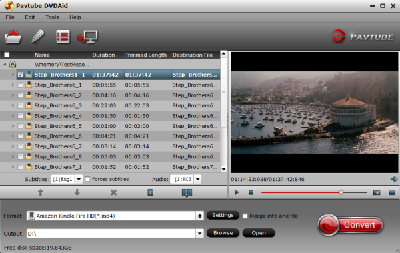This screenshot has height=253, width=400.
Task: Open the Audio track dropdown
Action: [x=198, y=179]
